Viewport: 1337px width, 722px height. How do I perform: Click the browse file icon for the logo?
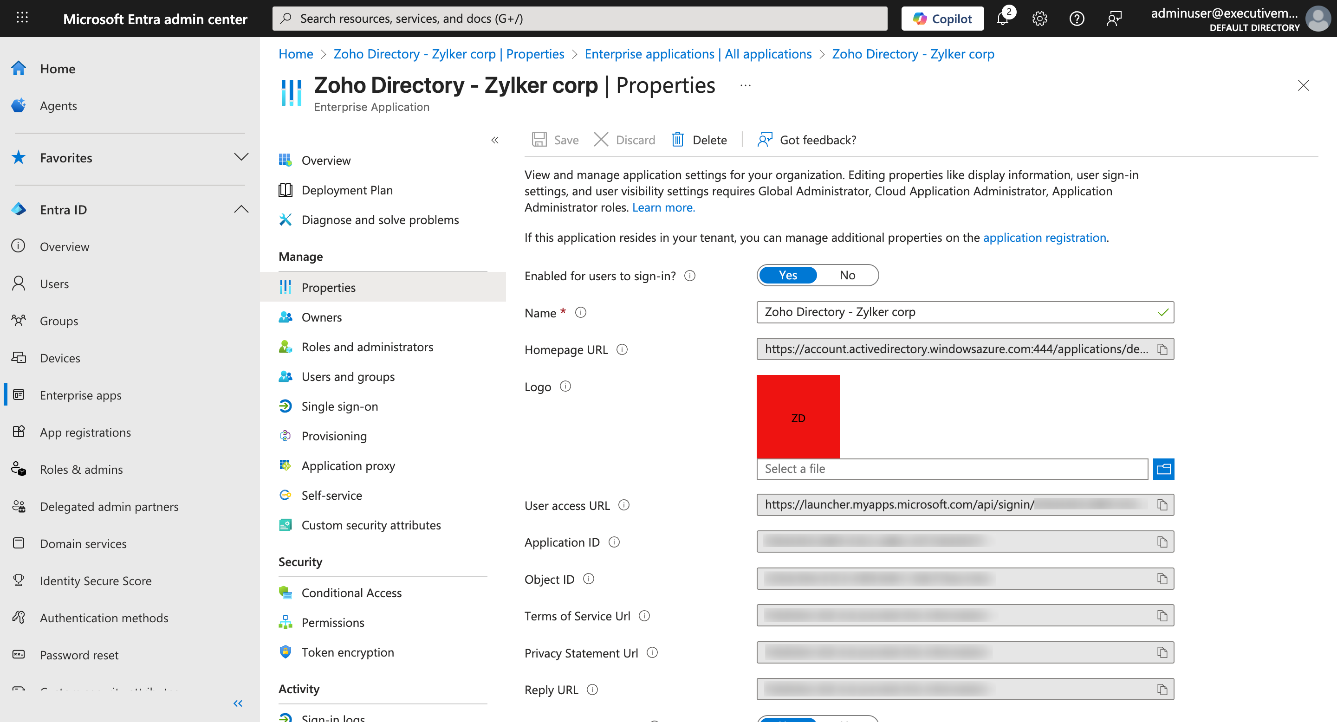pyautogui.click(x=1163, y=469)
